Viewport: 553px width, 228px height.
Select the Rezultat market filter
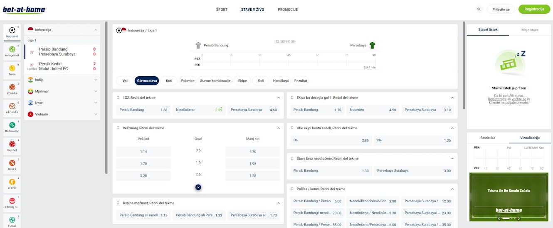click(x=301, y=81)
